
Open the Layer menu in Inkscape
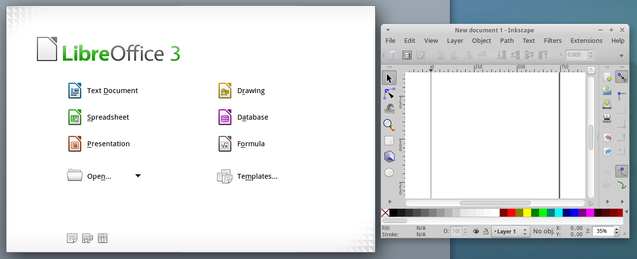pos(455,41)
